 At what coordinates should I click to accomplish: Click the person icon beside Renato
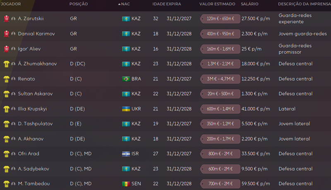(x=13, y=79)
